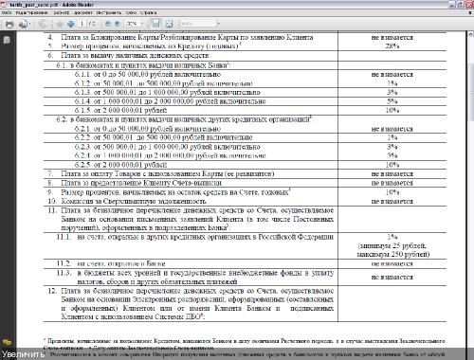
Task: Click the zoom in round button
Action: (118, 24)
